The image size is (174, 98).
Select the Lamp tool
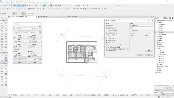[x=6, y=45]
